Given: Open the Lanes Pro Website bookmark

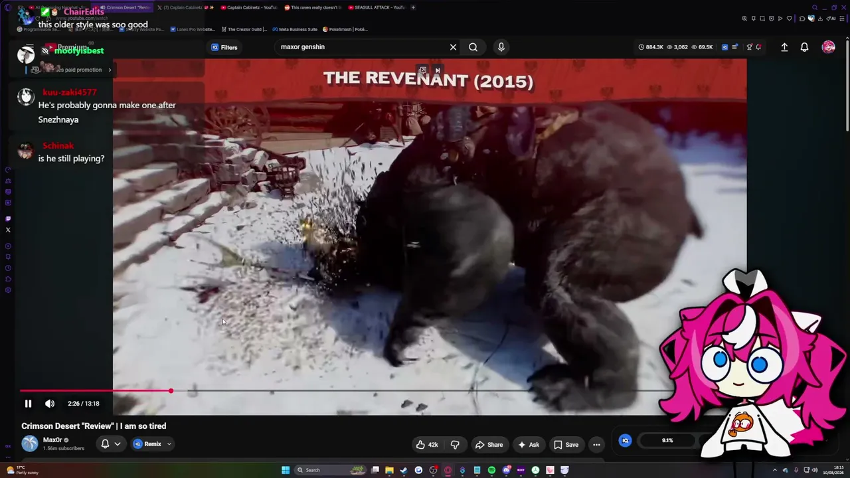Looking at the screenshot, I should coord(193,29).
